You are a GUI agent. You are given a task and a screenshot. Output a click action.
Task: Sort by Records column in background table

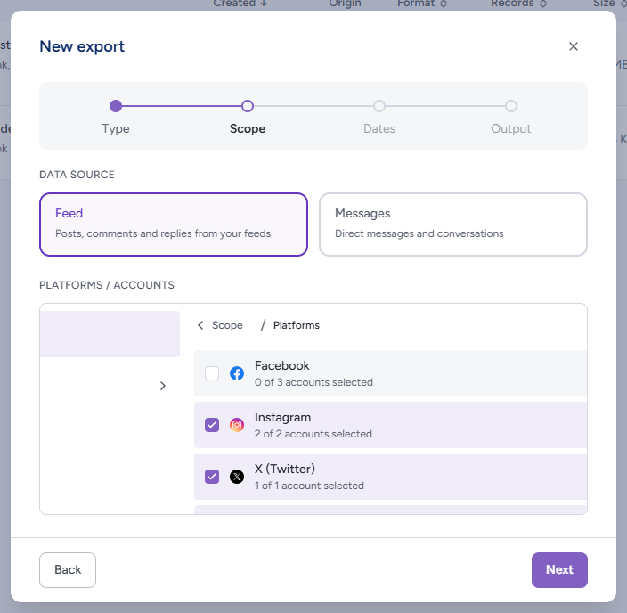[518, 4]
